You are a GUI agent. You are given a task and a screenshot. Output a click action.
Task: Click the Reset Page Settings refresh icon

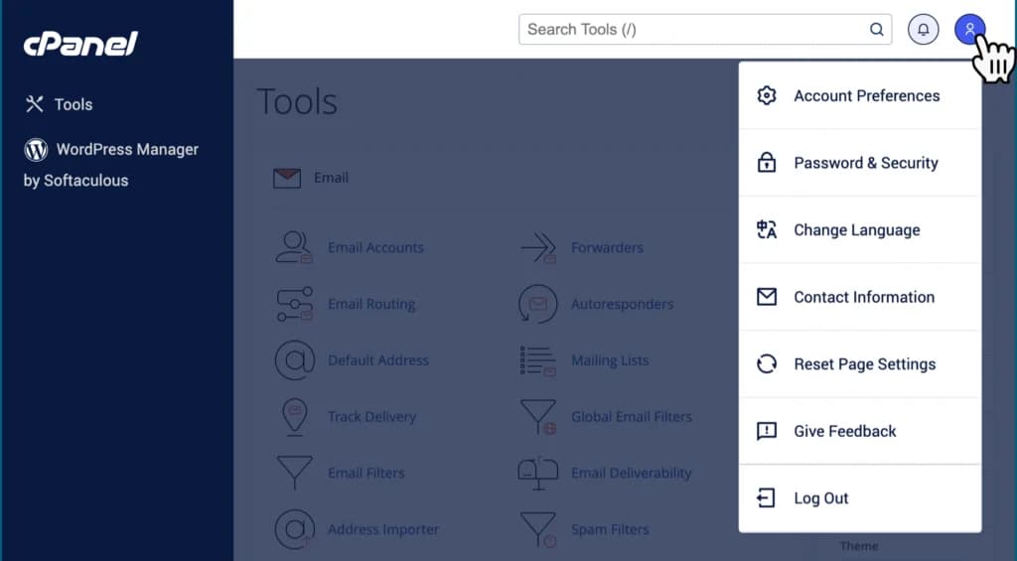pos(767,363)
